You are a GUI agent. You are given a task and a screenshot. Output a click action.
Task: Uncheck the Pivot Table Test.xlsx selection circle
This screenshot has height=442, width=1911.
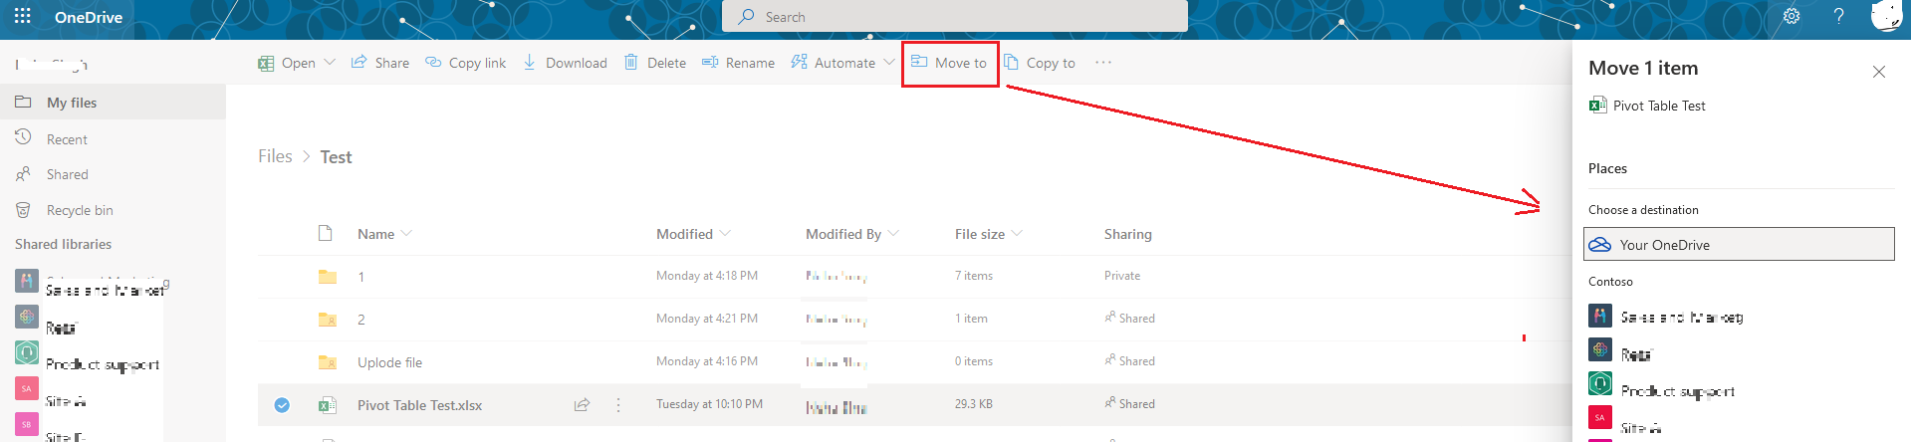[x=282, y=405]
